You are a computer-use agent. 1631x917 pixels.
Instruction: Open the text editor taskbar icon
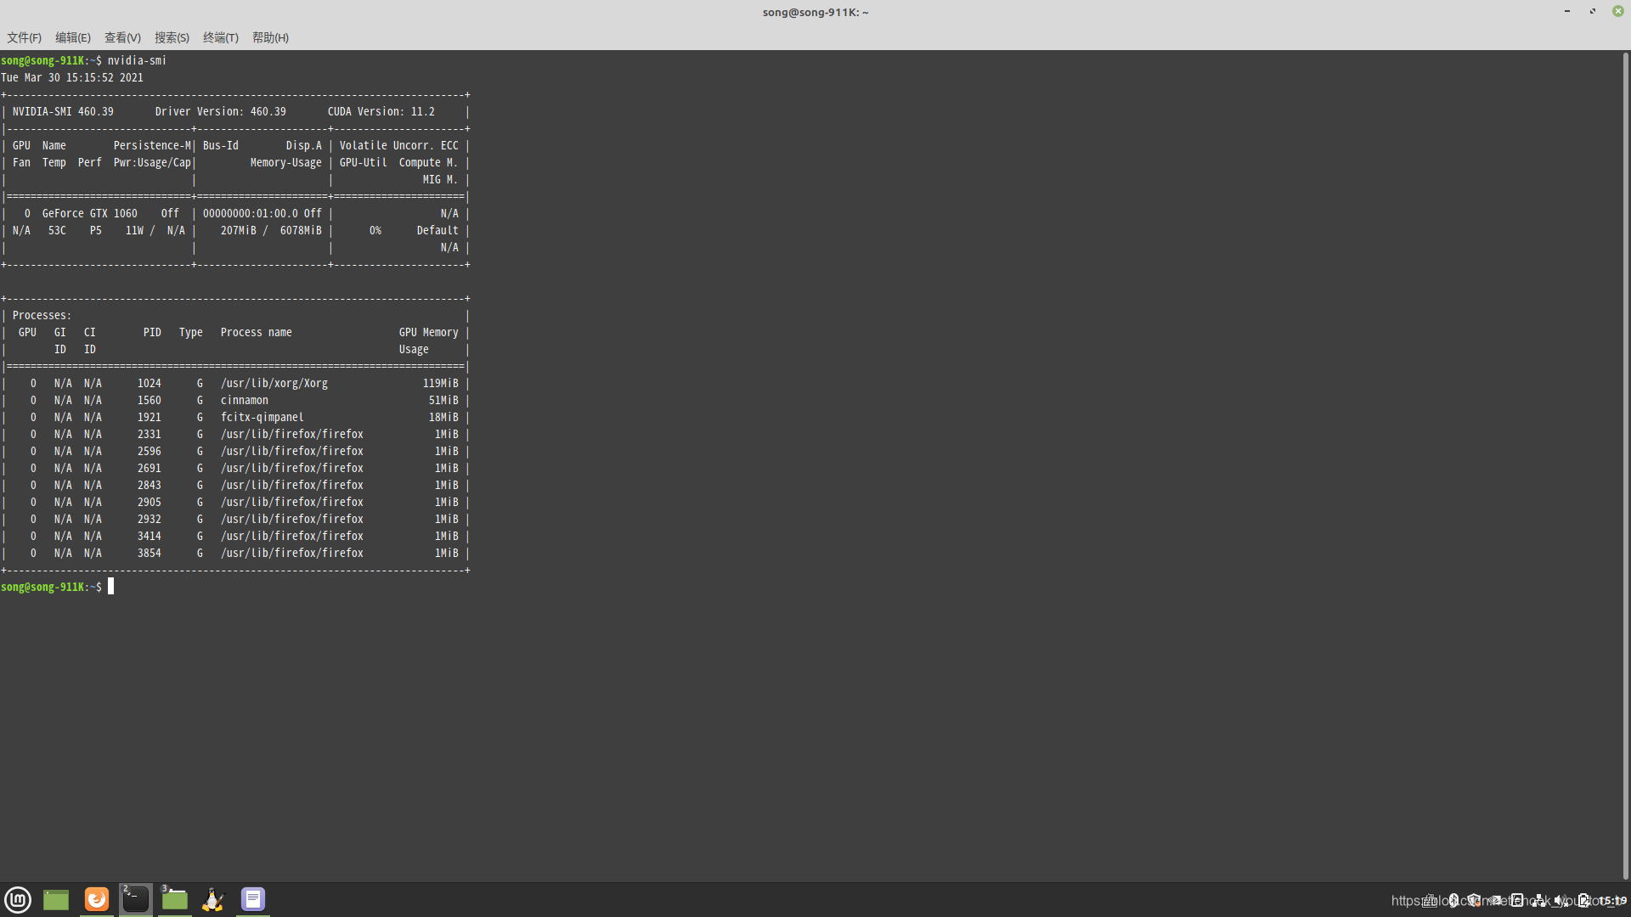(x=253, y=899)
